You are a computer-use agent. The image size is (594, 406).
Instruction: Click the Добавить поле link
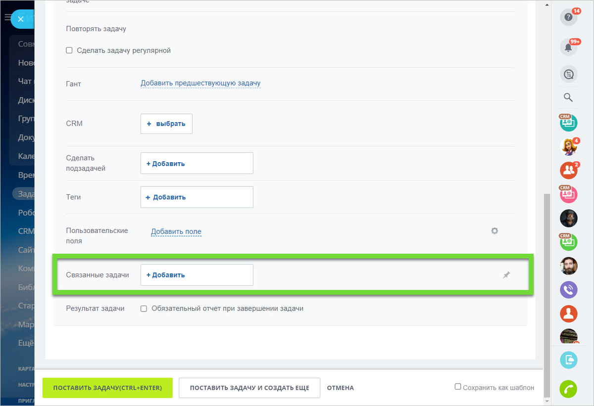(176, 231)
